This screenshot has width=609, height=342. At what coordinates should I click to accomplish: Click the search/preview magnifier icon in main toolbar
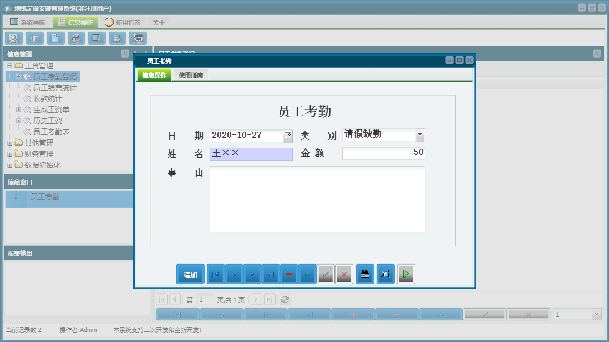[14, 38]
